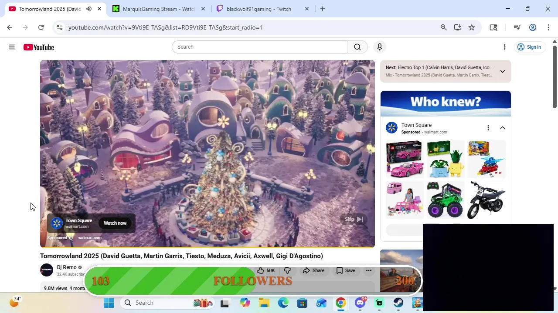The width and height of the screenshot is (558, 313).
Task: Open the green monster truck thumbnail
Action: click(446, 200)
